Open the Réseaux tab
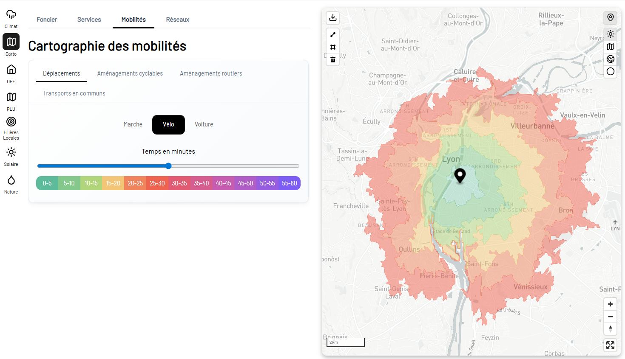Screen dimensions: 625x359 click(178, 20)
